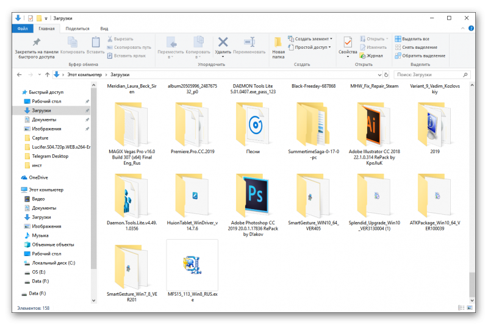Open the Удалить dropdown arrow

(223, 57)
